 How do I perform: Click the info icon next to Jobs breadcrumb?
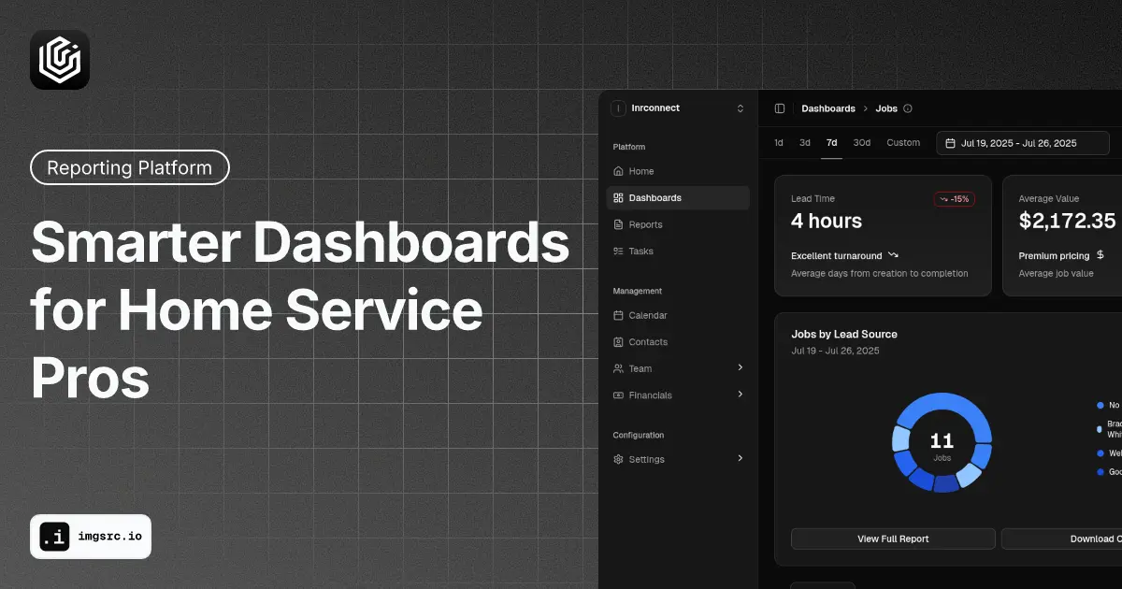click(x=908, y=108)
